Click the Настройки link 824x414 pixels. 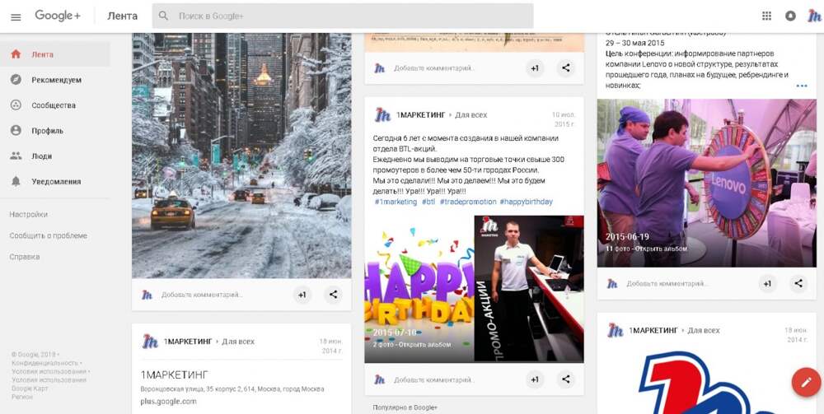point(29,215)
